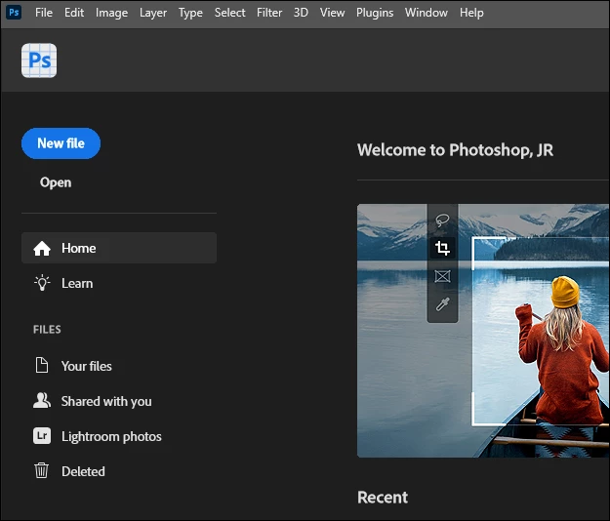Select the Eyedropper tool in banner
This screenshot has height=521, width=610.
442,304
